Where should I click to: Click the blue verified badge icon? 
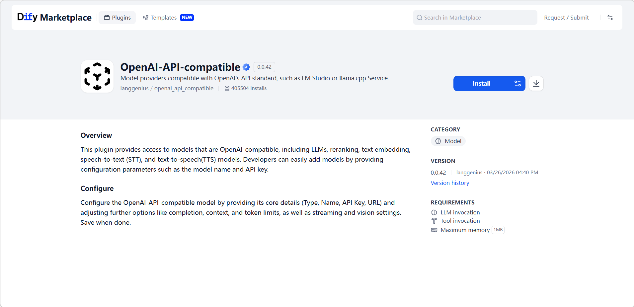[246, 67]
